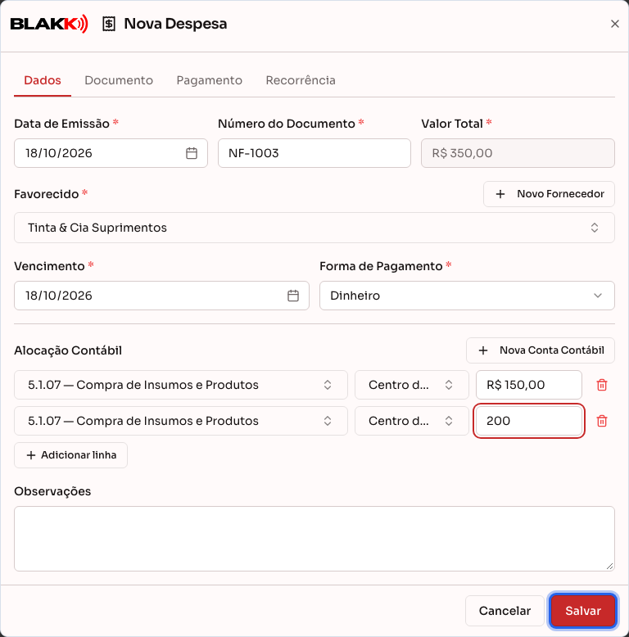Edit the Número do Documento field
629x637 pixels.
click(x=314, y=153)
